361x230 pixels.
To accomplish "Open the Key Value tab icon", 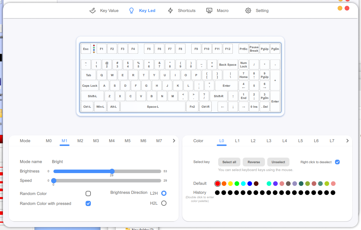I will tap(93, 11).
